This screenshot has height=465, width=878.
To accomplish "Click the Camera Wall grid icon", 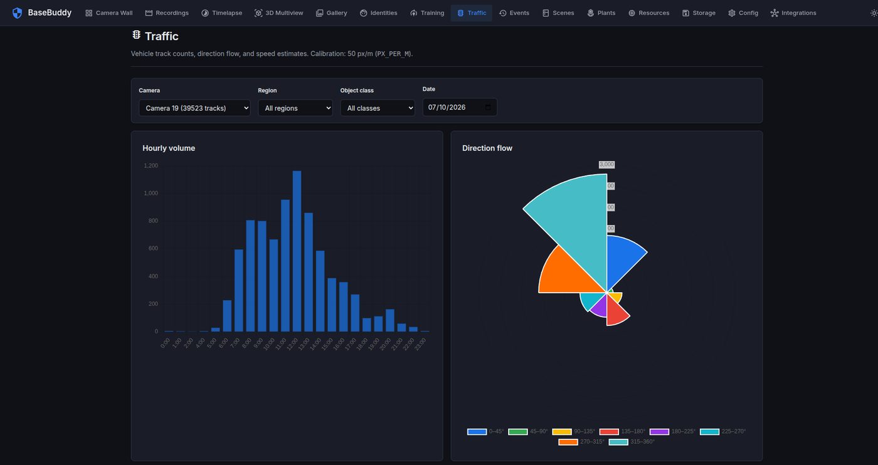I will coord(89,13).
